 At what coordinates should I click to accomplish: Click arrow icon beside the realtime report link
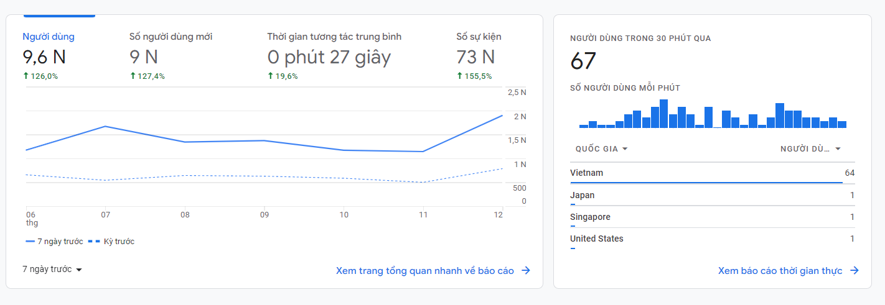pyautogui.click(x=855, y=271)
